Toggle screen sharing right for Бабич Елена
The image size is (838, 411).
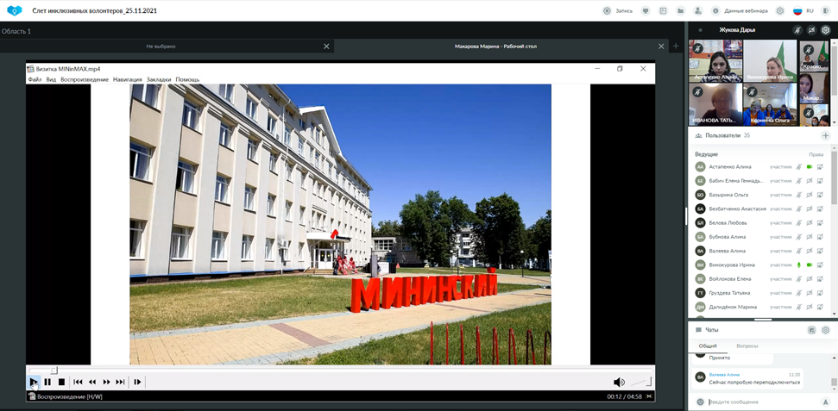tap(821, 181)
